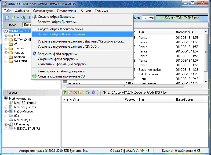Choose Создать образ Дискеты
Viewport: 211px width, 155px height.
(x=82, y=17)
